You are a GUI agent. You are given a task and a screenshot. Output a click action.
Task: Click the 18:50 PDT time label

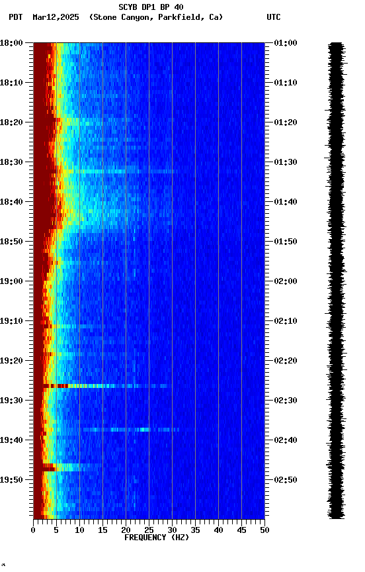11,242
